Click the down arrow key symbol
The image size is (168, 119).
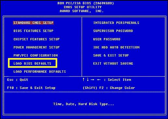pos(88,79)
